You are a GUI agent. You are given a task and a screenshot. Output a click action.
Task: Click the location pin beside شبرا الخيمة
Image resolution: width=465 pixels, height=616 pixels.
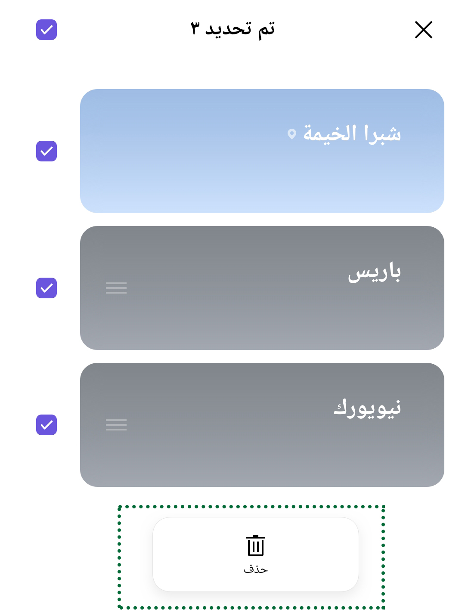[292, 134]
